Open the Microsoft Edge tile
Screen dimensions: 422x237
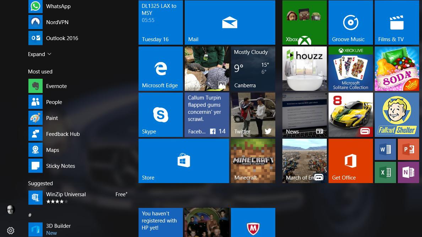pos(161,68)
